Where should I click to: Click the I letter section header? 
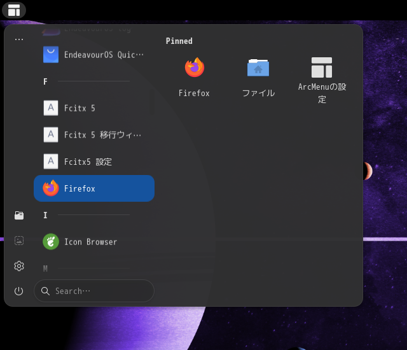tap(45, 215)
